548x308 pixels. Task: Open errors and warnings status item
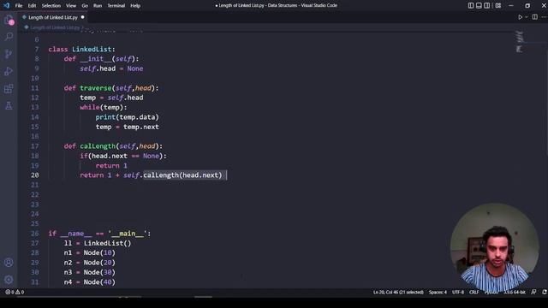coord(15,292)
